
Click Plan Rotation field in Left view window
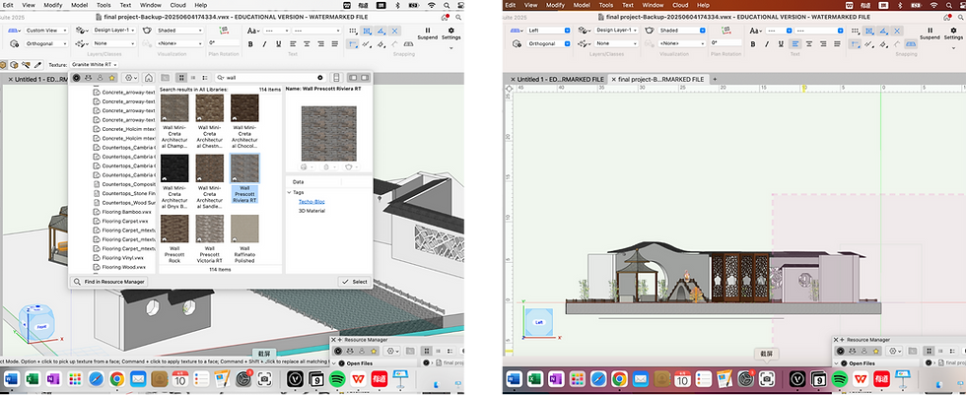pyautogui.click(x=726, y=43)
